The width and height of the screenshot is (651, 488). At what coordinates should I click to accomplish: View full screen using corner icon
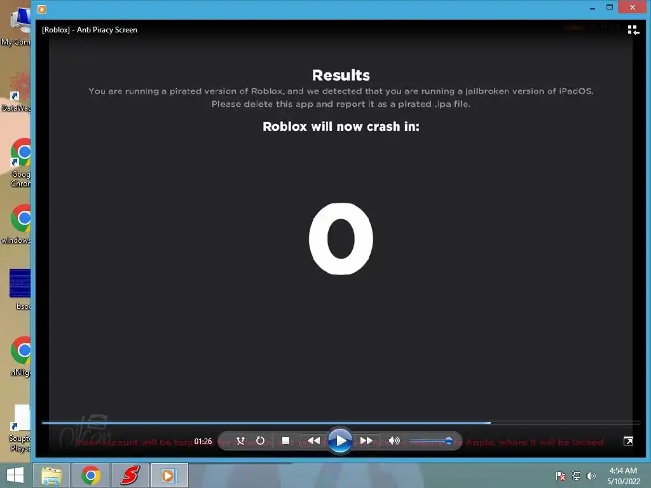[628, 441]
